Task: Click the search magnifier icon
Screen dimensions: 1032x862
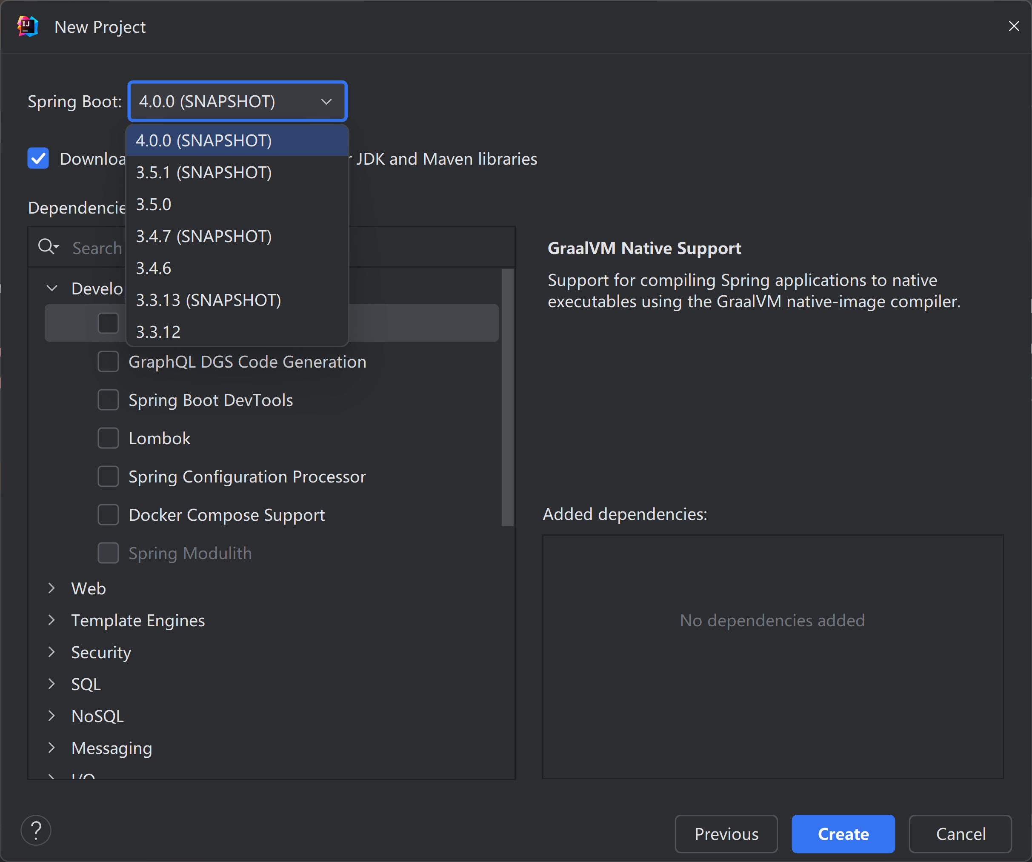Action: click(48, 247)
